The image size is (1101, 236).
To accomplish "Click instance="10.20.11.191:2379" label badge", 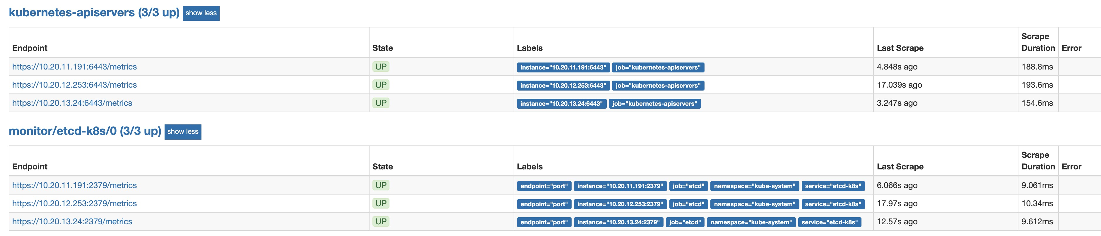I will tap(620, 186).
